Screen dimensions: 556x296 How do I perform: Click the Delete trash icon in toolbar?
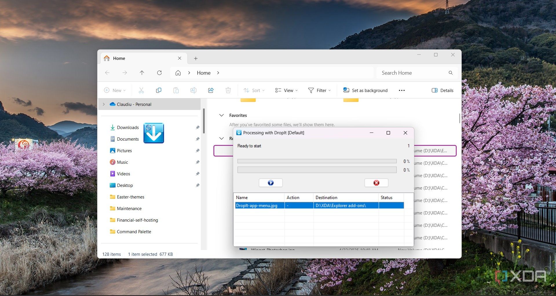pyautogui.click(x=228, y=90)
